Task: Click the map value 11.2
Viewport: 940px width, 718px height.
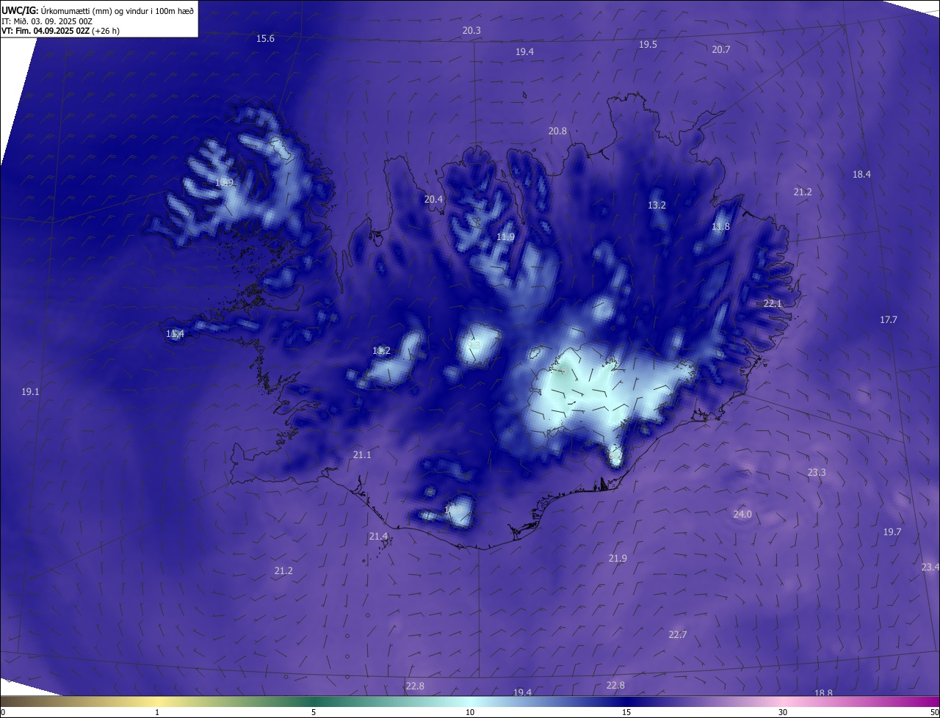Action: coord(381,350)
